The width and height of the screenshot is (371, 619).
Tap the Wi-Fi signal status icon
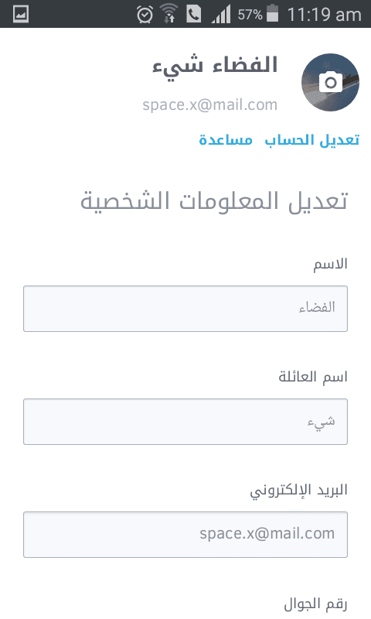(x=169, y=14)
